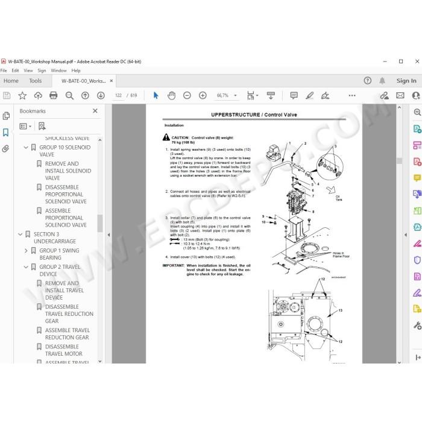Open attachments paperclip panel

pos(5,148)
